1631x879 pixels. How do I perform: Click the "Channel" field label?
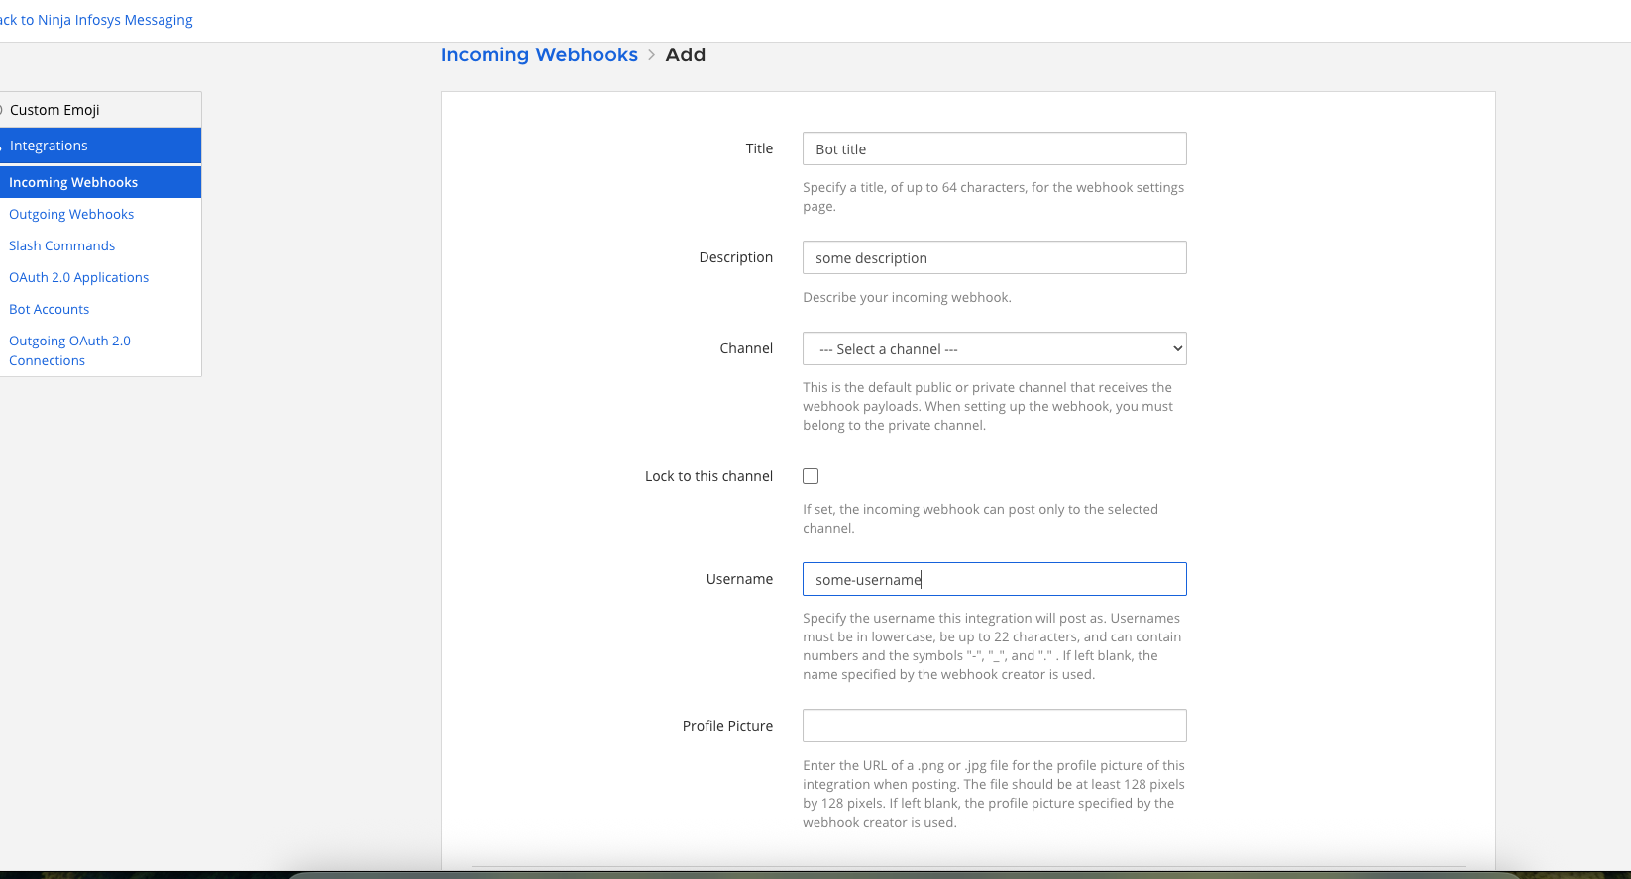pyautogui.click(x=746, y=348)
